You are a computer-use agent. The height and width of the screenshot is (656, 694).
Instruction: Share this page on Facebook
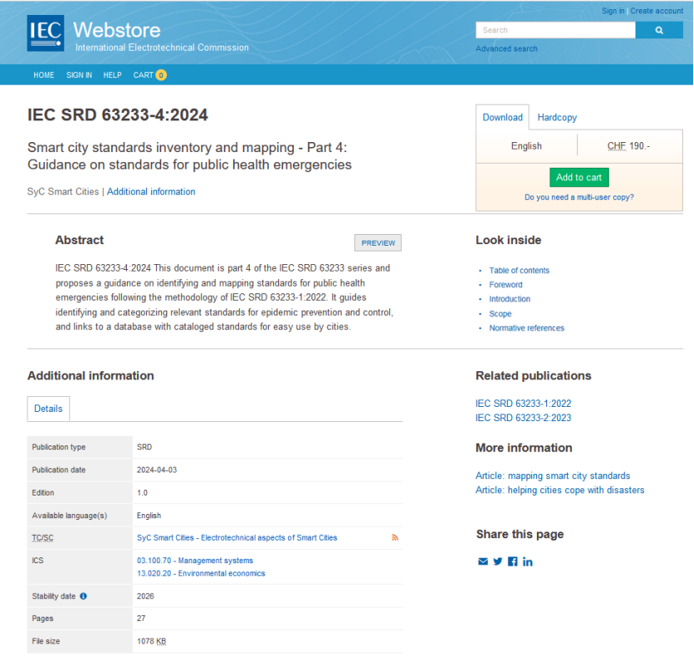pyautogui.click(x=513, y=562)
